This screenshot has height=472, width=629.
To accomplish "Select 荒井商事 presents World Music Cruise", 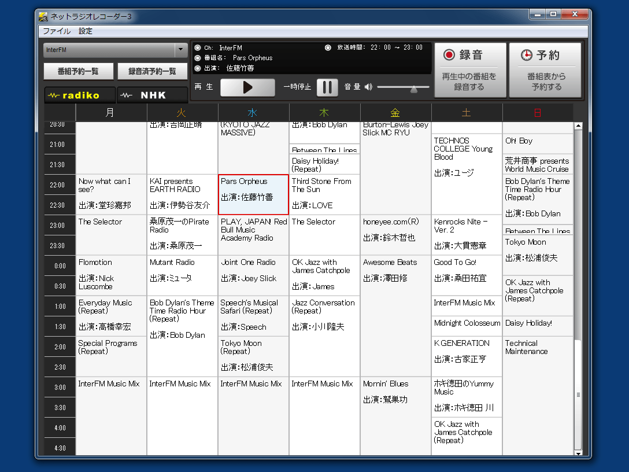I will tap(538, 164).
